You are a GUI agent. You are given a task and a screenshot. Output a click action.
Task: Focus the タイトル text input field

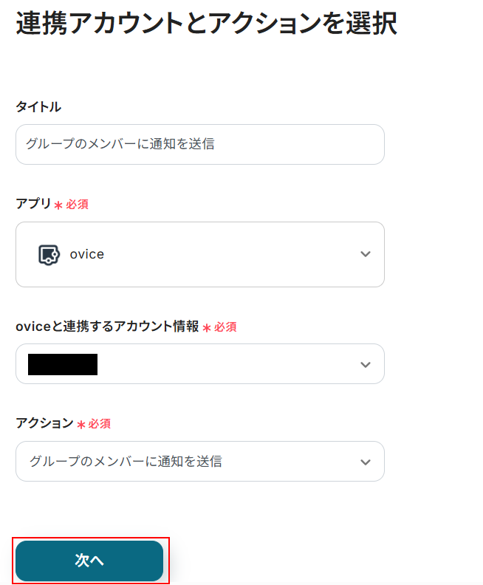[199, 144]
